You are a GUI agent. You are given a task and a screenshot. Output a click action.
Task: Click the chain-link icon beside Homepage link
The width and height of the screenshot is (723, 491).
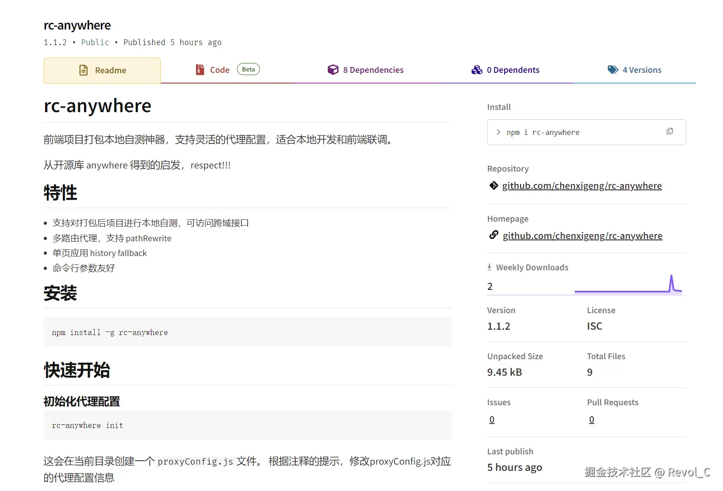point(493,235)
